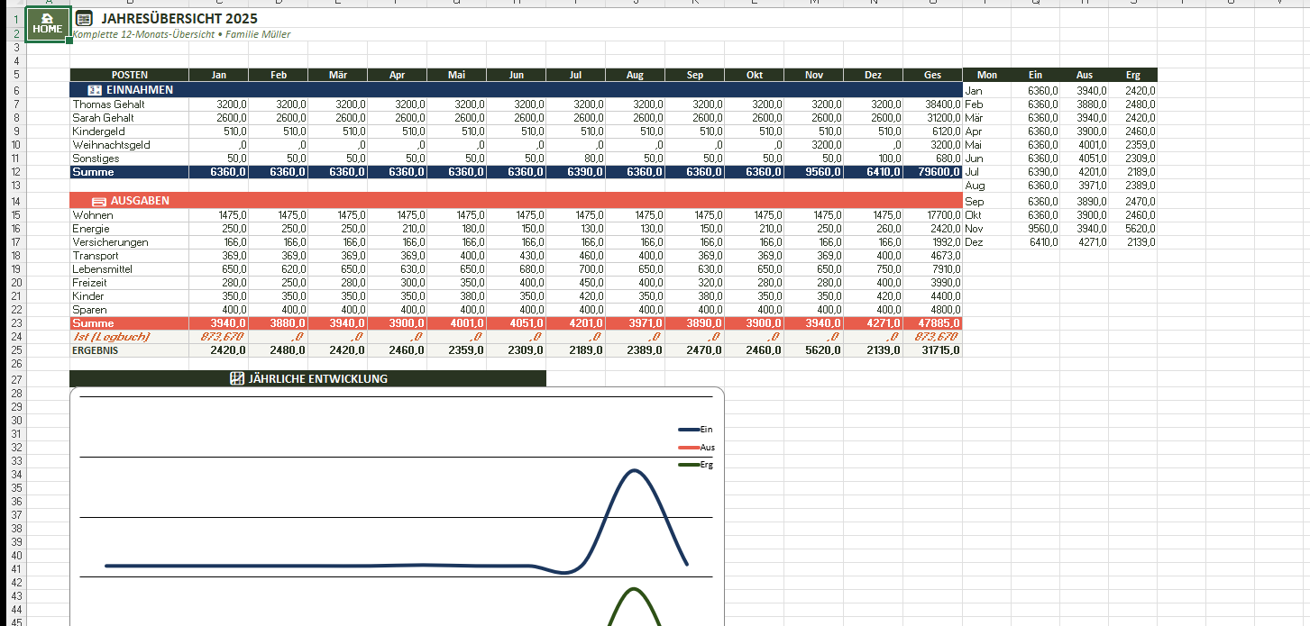The width and height of the screenshot is (1310, 626).
Task: Select row 12 header
Action: [x=16, y=172]
